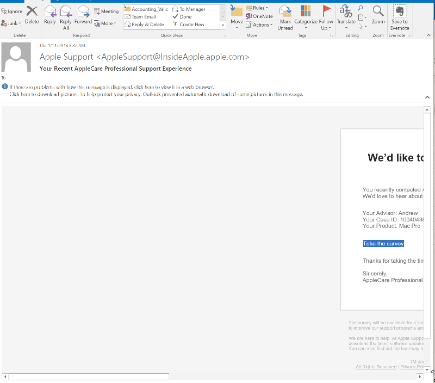Collapse the ribbon
The width and height of the screenshot is (435, 383).
click(x=428, y=35)
